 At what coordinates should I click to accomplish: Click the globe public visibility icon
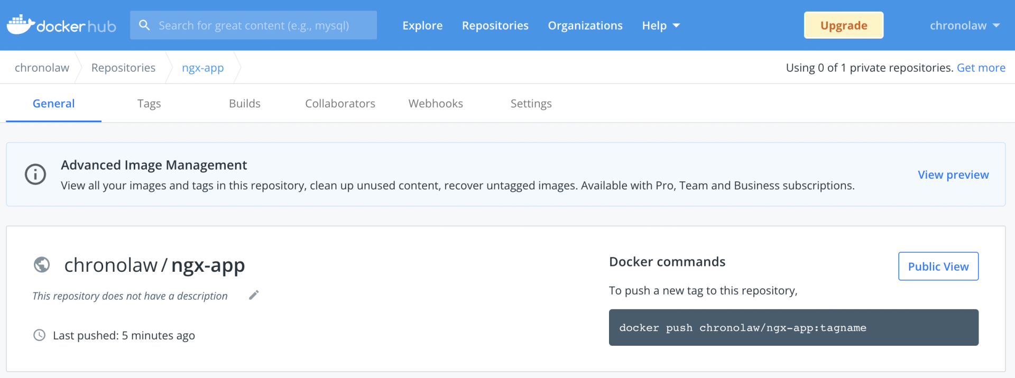coord(42,264)
